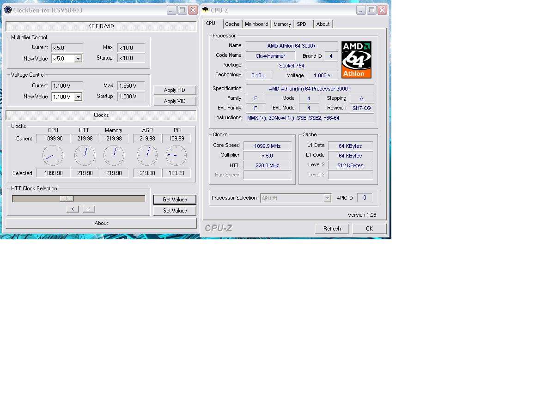Minimize the CPU-Z window
The height and width of the screenshot is (413, 560).
click(x=361, y=10)
